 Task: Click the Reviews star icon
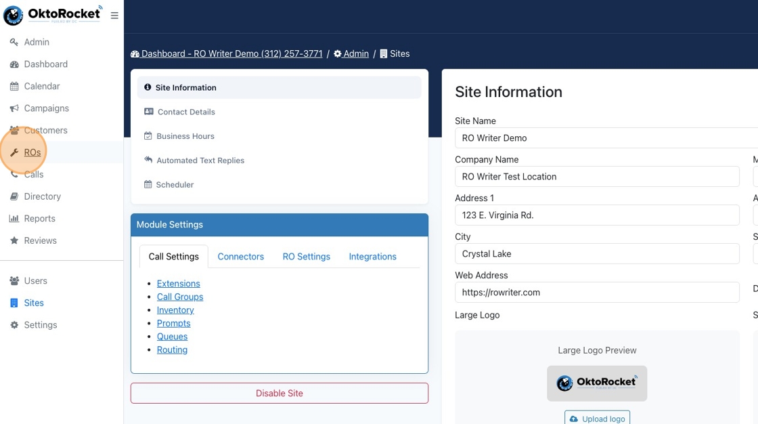click(x=14, y=240)
